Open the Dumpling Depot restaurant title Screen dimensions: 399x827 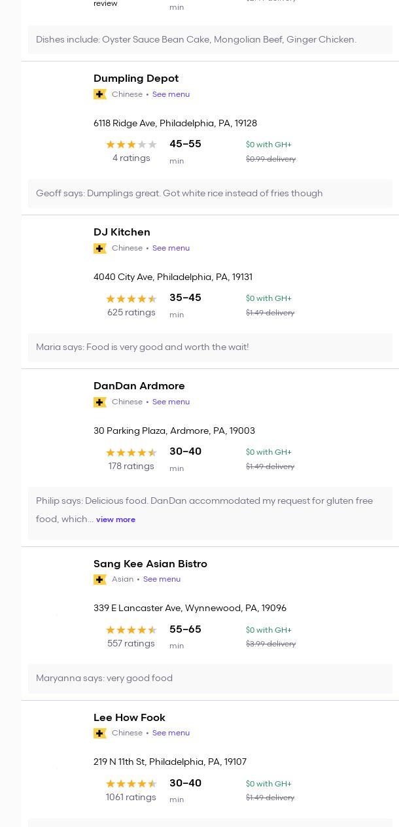136,79
